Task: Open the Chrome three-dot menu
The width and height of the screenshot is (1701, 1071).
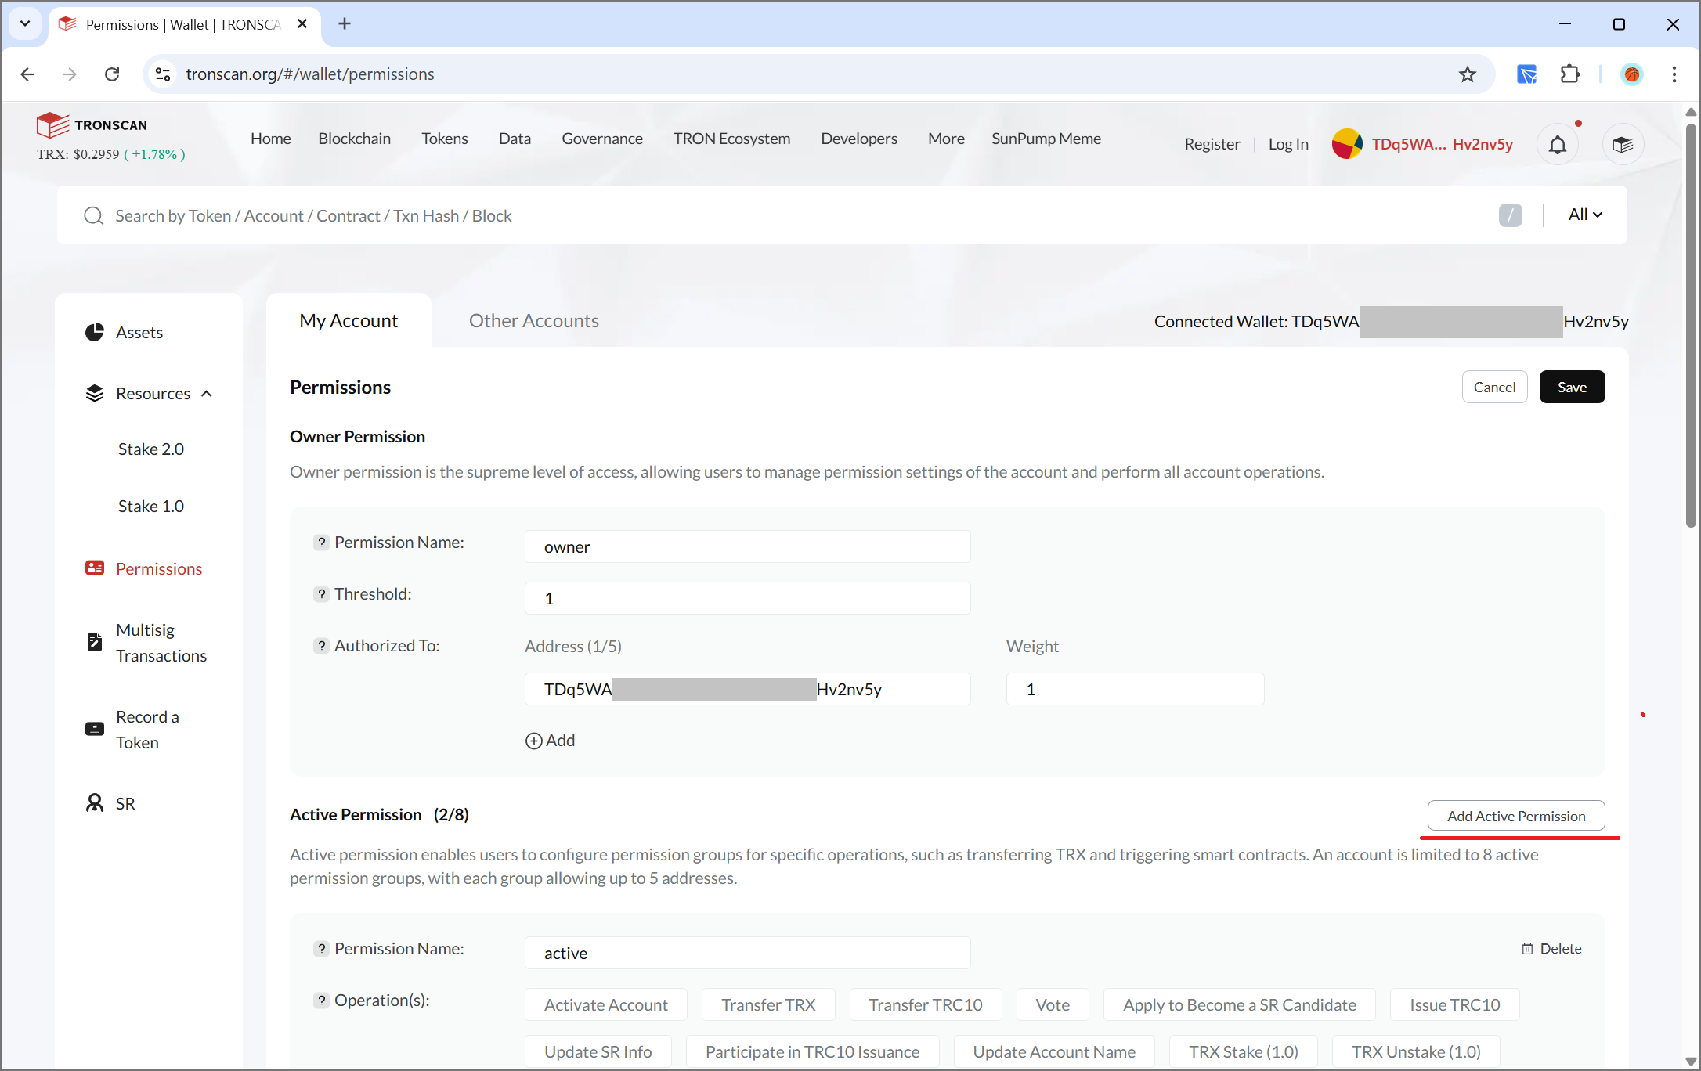Action: pos(1674,74)
